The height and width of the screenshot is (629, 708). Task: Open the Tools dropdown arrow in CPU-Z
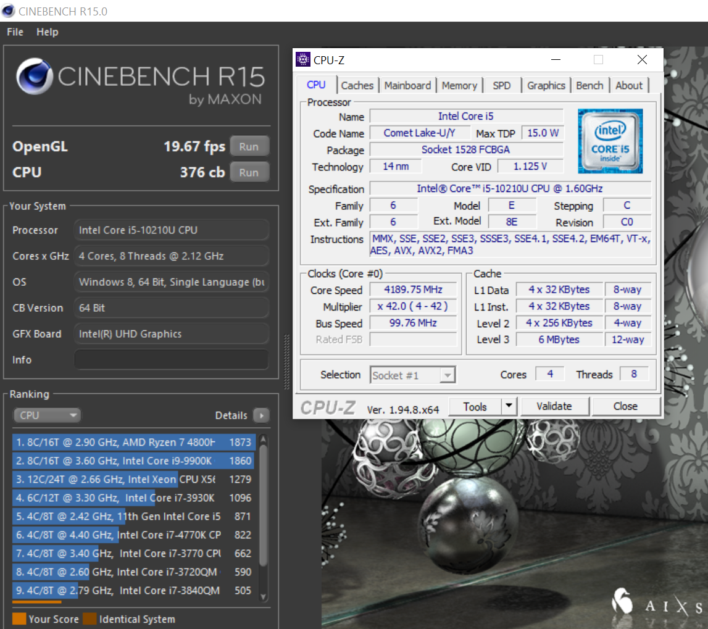coord(509,406)
